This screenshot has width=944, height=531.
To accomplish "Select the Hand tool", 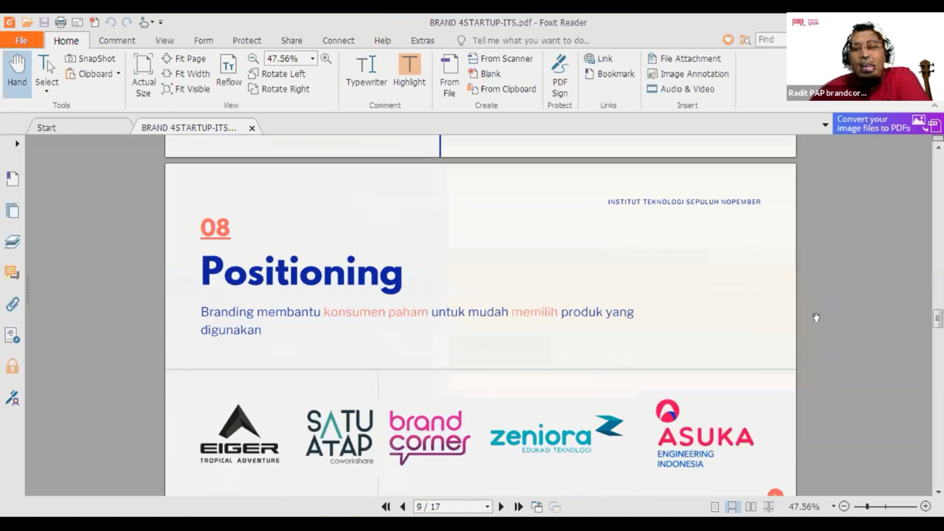I will tap(17, 71).
